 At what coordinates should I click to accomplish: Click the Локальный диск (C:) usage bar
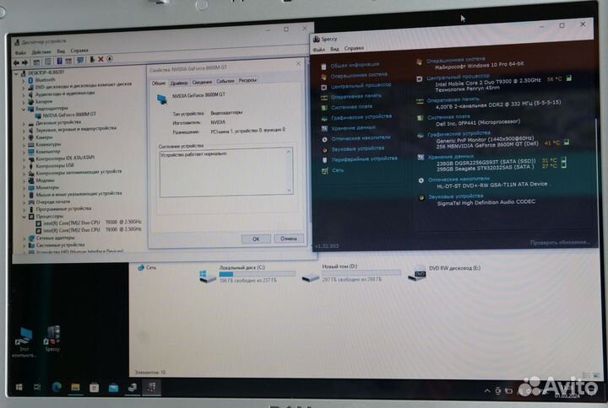(x=257, y=274)
